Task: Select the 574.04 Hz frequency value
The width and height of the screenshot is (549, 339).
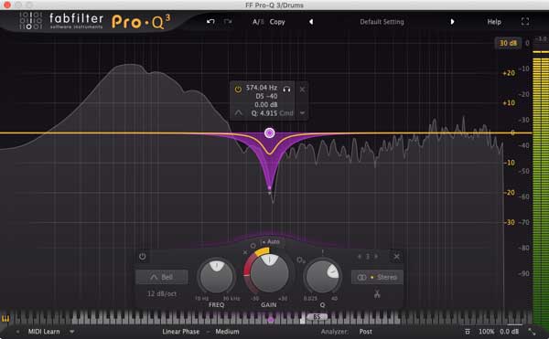Action: point(261,88)
